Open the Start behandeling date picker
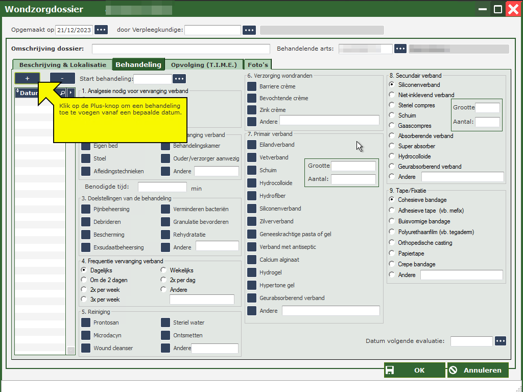 [179, 79]
